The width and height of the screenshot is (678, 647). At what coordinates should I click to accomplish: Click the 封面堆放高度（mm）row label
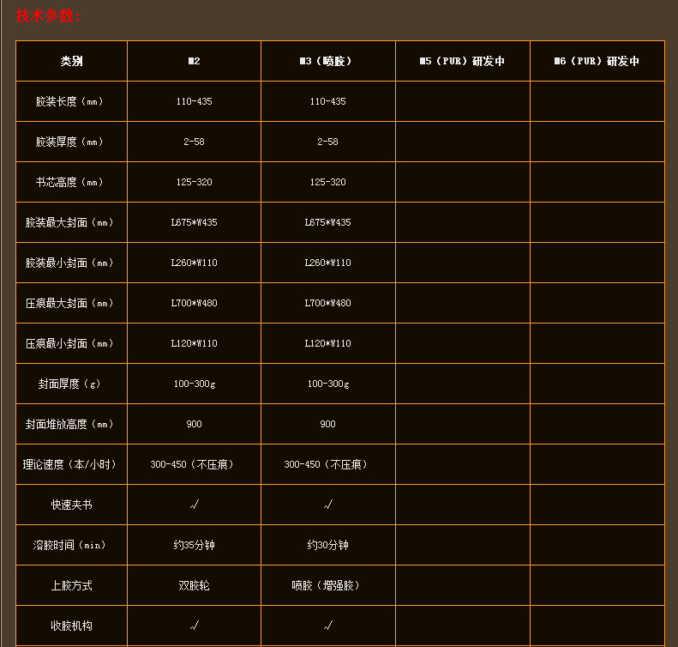(70, 424)
